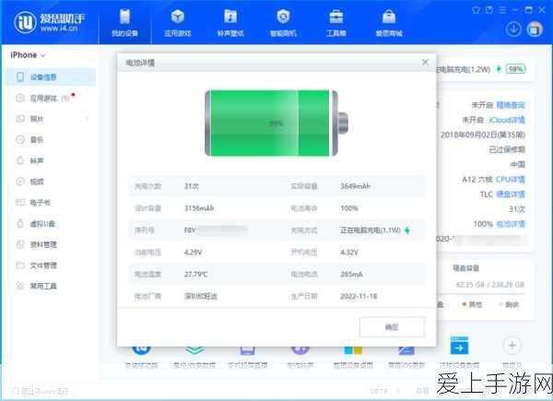Click the 当前电压 value 4.29V
Image resolution: width=553 pixels, height=401 pixels.
tap(193, 253)
